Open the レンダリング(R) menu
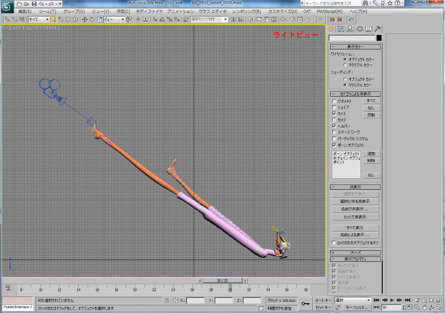 pos(247,11)
